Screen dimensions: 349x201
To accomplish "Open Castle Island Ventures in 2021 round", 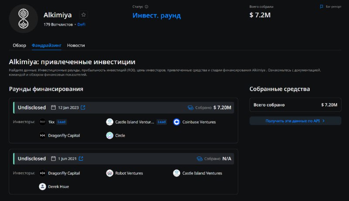I will 202,173.
